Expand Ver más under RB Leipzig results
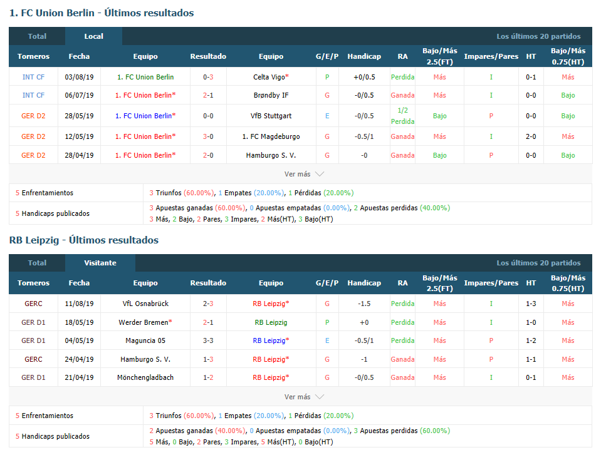The height and width of the screenshot is (450, 596). click(304, 397)
